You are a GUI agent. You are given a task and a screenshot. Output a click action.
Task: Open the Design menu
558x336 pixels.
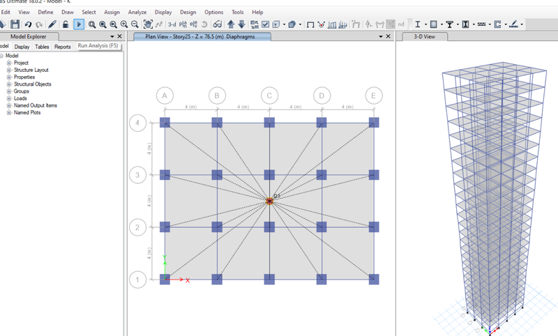188,12
